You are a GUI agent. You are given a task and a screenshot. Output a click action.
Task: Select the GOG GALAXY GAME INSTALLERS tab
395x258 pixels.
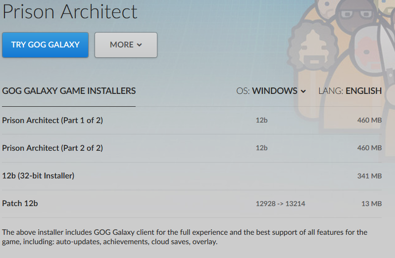pos(69,91)
